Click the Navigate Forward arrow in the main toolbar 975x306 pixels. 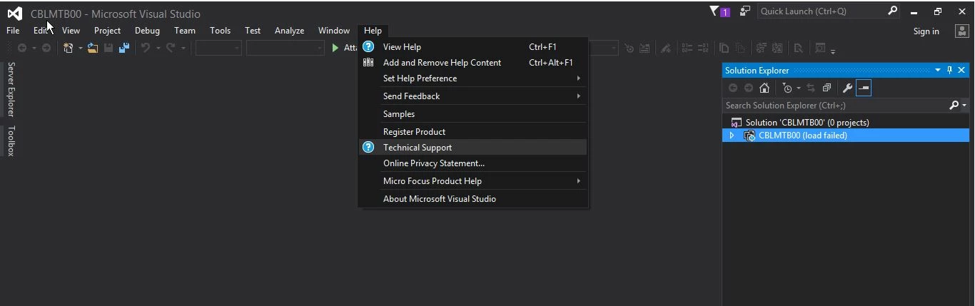coord(46,48)
